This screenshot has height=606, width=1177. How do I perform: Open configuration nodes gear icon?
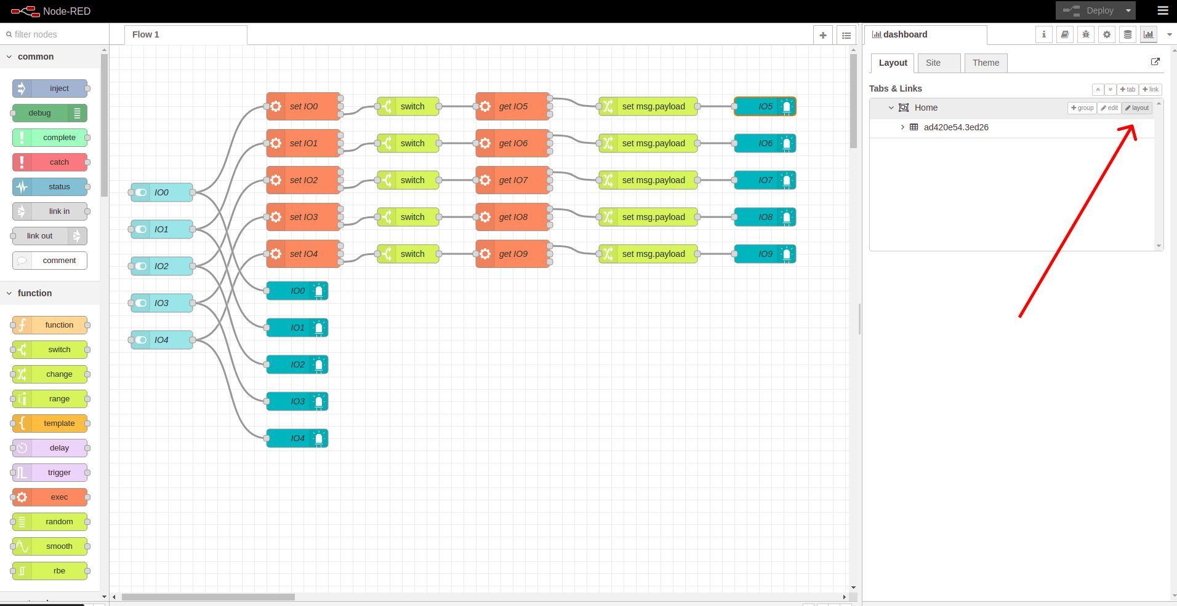coord(1106,35)
